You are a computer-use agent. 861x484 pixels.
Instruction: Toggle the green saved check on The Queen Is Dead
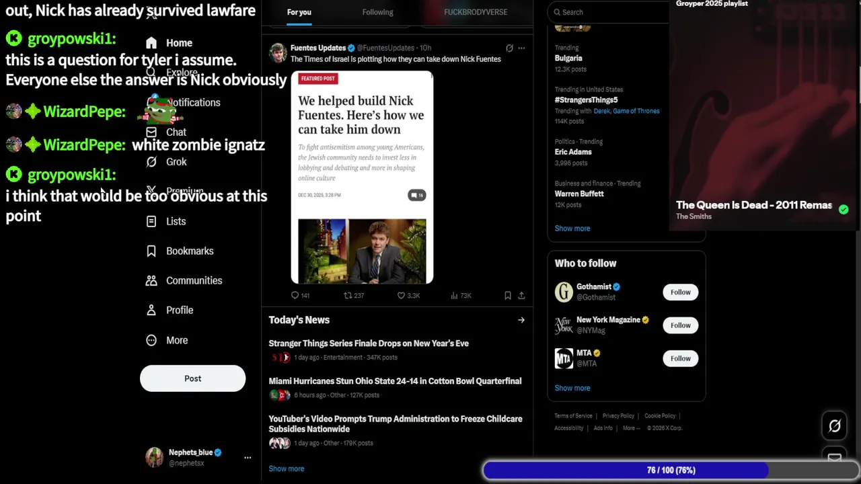pos(844,209)
